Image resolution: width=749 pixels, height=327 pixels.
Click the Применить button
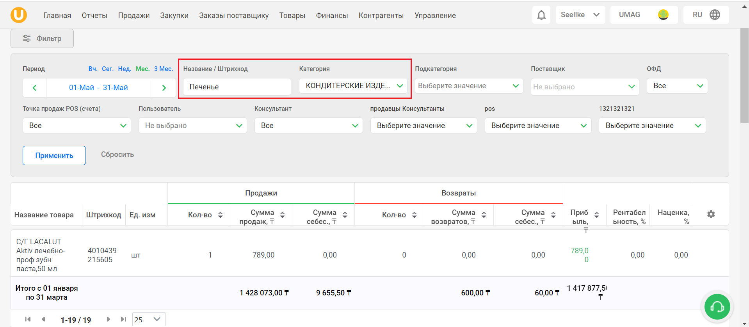54,155
